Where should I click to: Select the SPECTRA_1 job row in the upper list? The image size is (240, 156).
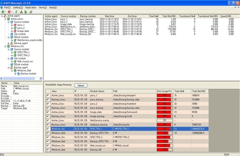coord(139,29)
